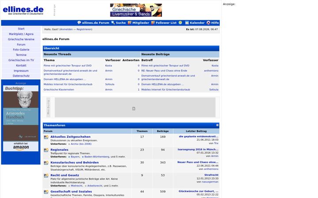Screen dimensions: 318x198
Task: Click the speech bubble icon beside ellines.de Forum
Action: [79, 22]
